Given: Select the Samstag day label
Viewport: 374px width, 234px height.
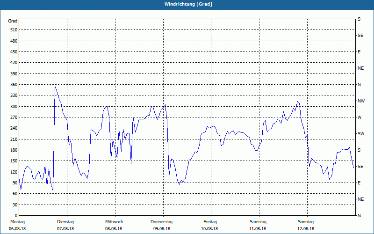Looking at the screenshot, I should [258, 222].
